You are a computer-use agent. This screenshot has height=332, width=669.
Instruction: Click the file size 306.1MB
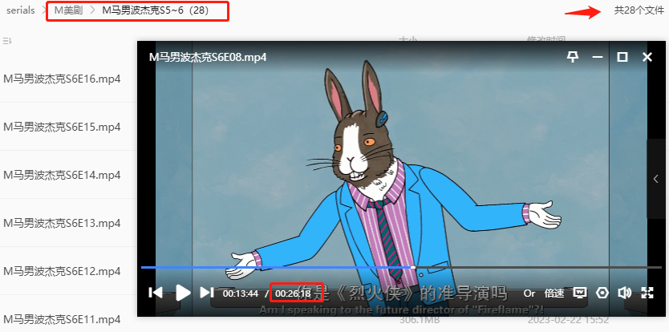420,320
